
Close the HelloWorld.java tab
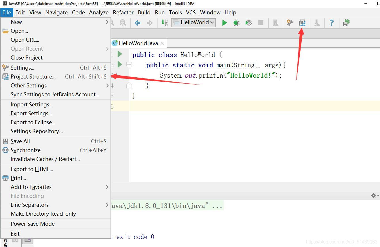pyautogui.click(x=162, y=43)
